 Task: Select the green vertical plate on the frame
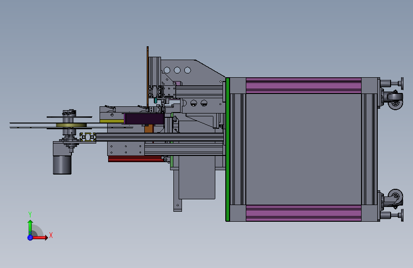228,149
